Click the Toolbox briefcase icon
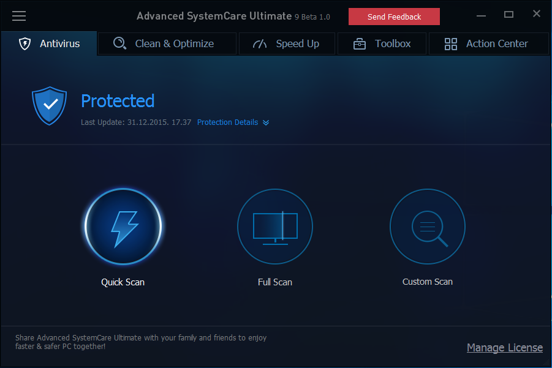The width and height of the screenshot is (552, 368). pyautogui.click(x=360, y=44)
